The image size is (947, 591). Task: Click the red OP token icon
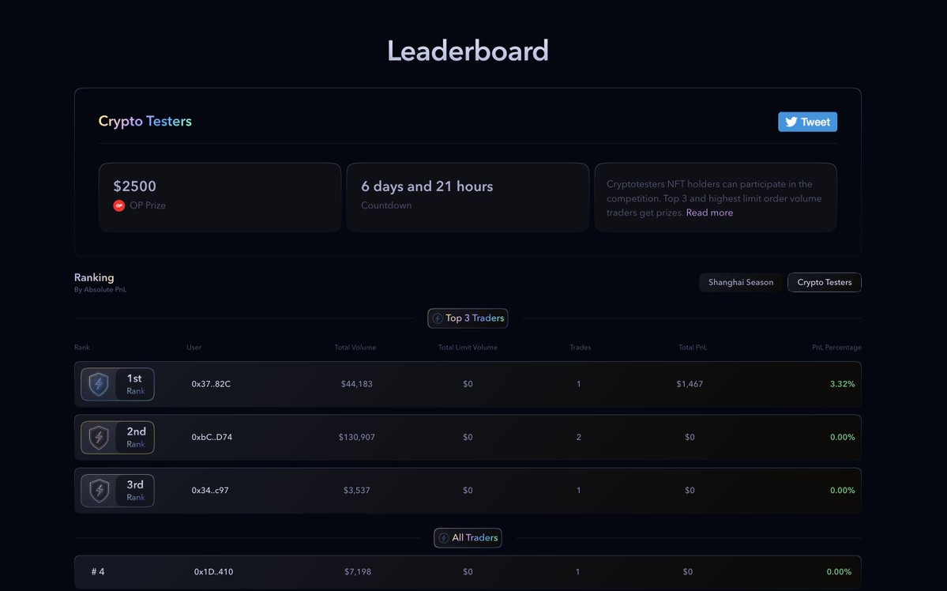(119, 205)
